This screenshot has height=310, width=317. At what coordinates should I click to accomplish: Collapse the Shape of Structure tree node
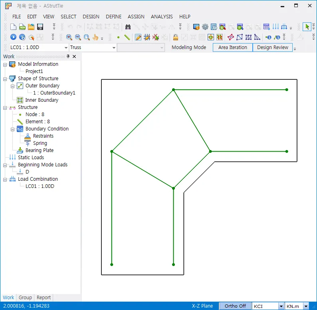[x=5, y=79]
